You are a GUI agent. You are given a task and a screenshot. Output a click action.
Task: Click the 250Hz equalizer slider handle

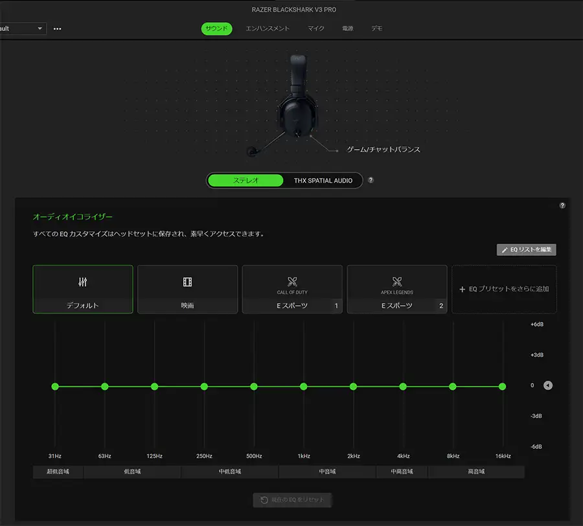point(204,387)
